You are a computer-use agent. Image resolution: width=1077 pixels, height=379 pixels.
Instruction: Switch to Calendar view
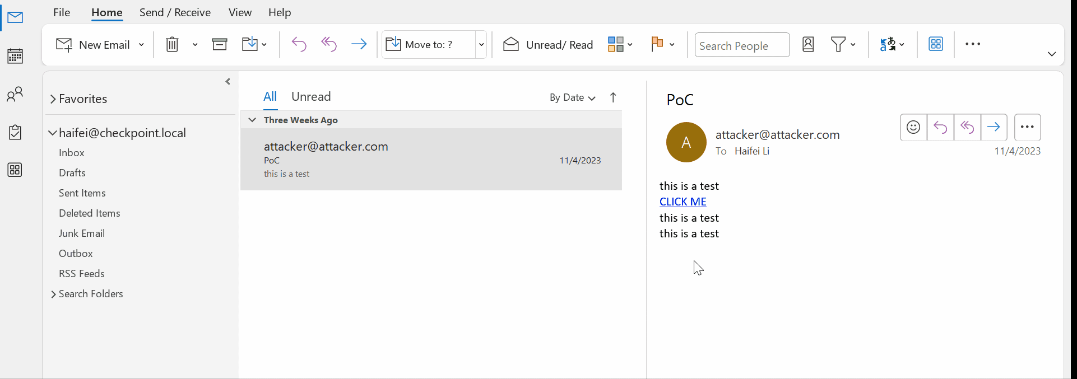(15, 56)
